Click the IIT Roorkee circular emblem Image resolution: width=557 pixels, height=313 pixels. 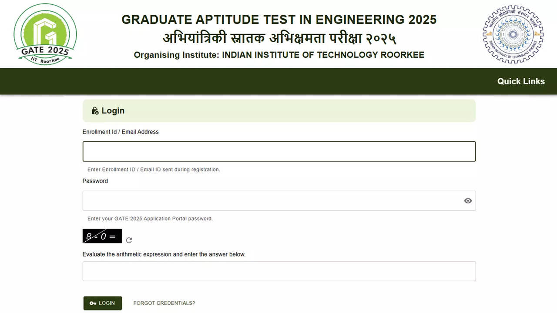point(513,34)
